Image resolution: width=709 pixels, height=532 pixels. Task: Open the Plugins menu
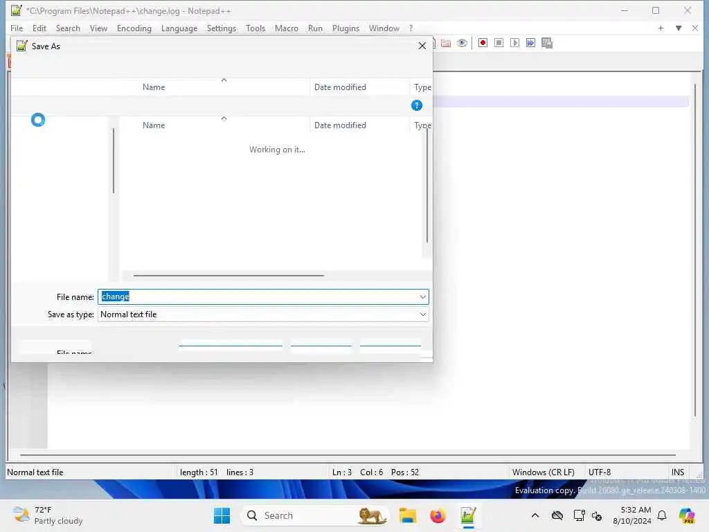345,28
